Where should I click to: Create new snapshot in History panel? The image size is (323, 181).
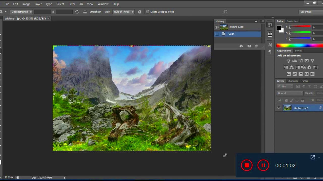[x=249, y=46]
